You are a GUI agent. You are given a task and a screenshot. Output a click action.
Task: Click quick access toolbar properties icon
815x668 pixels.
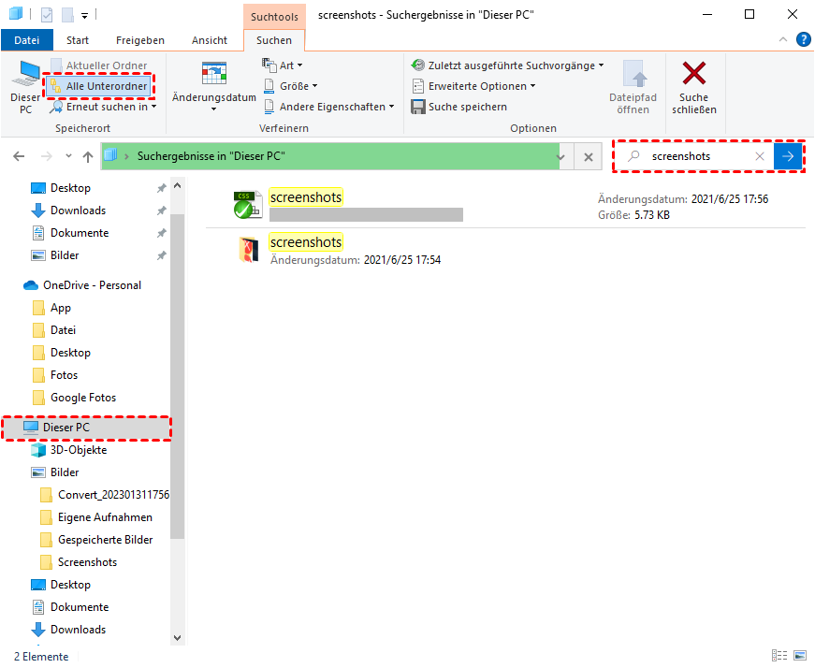[x=47, y=15]
